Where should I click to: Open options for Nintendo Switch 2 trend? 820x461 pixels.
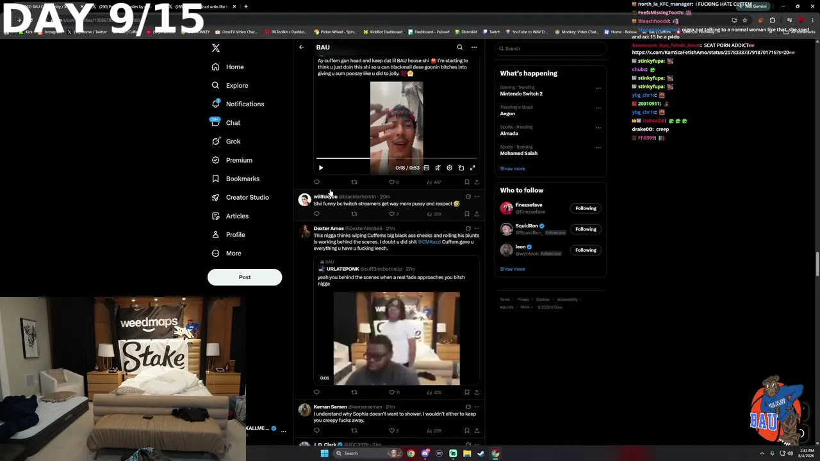[x=598, y=88]
